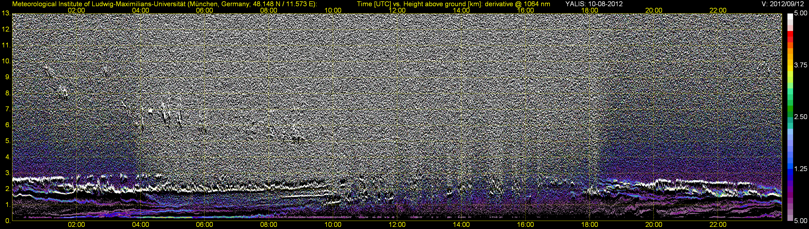Click the height axis label '13.'
The height and width of the screenshot is (229, 809).
[x=6, y=13]
